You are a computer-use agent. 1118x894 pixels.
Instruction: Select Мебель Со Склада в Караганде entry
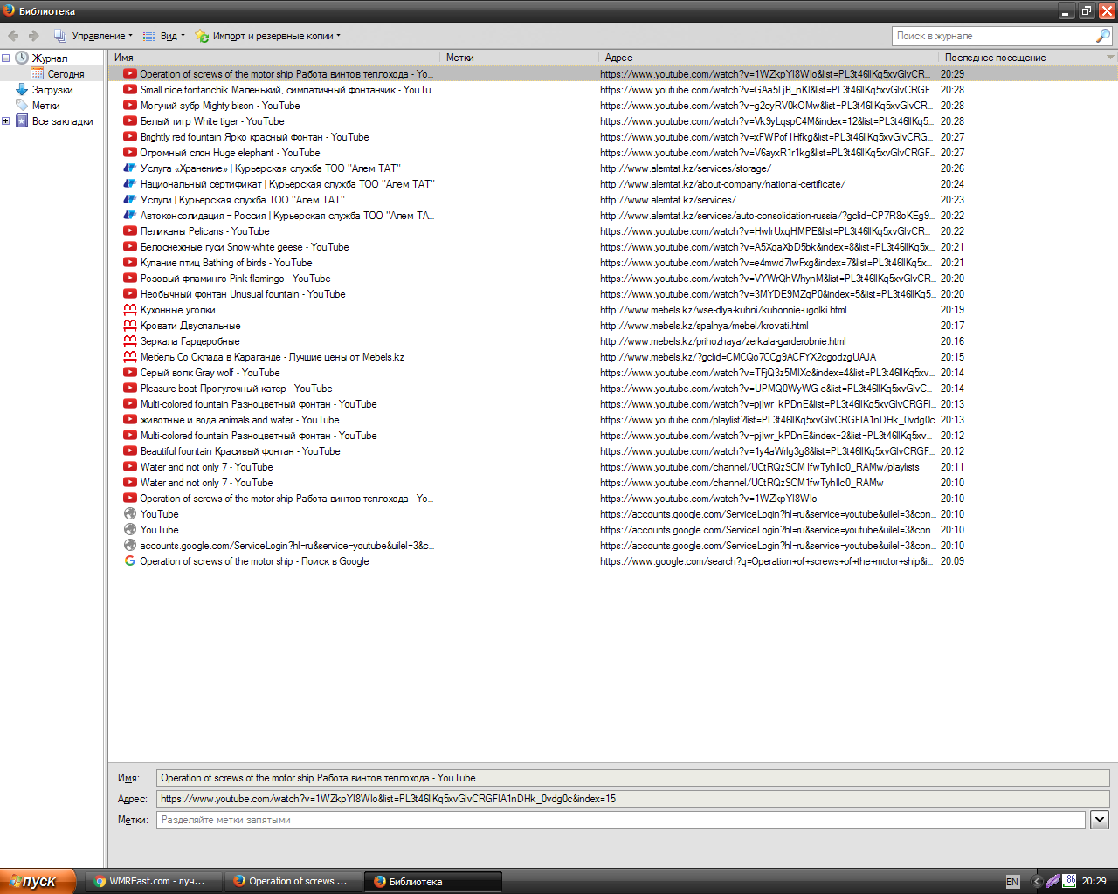click(613, 357)
